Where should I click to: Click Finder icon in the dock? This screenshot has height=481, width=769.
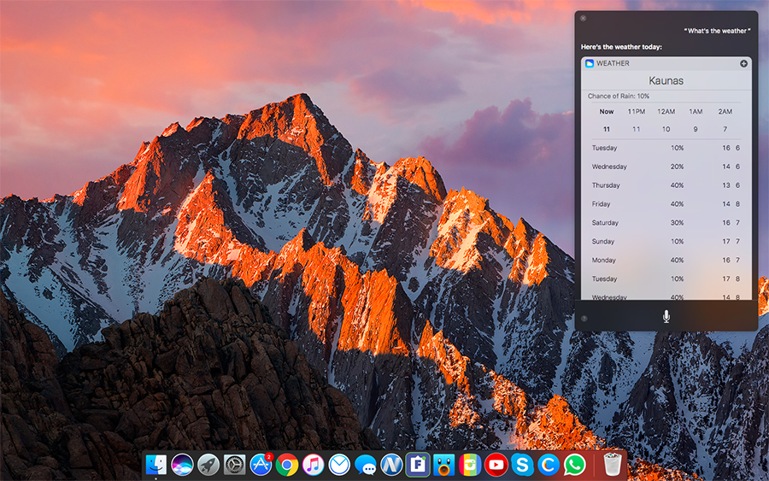[156, 465]
